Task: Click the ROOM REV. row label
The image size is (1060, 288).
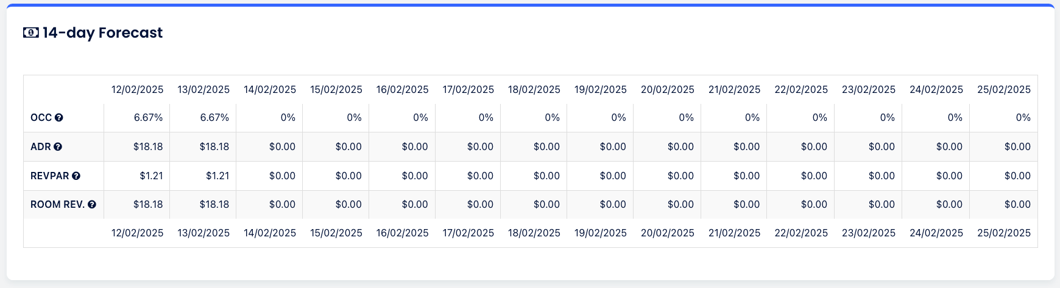Action: point(57,205)
